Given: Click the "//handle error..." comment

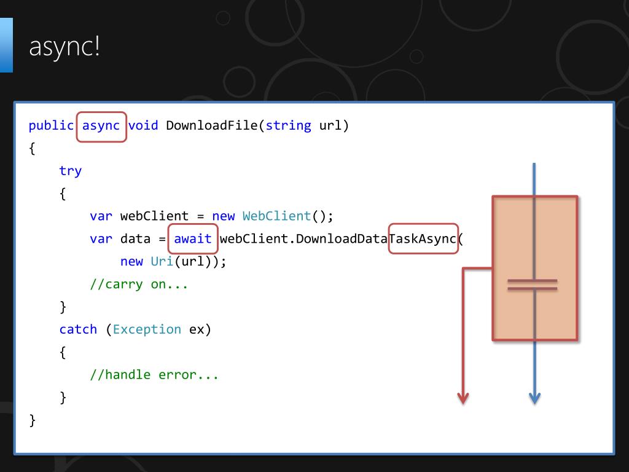Looking at the screenshot, I should [154, 375].
